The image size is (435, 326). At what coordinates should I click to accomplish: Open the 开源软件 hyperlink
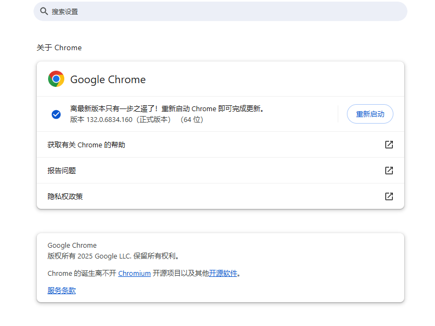coord(223,273)
